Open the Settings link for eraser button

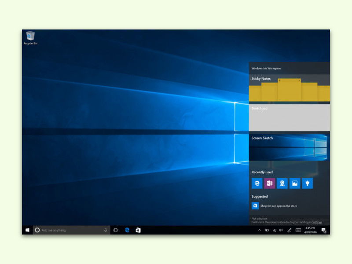[x=317, y=222]
